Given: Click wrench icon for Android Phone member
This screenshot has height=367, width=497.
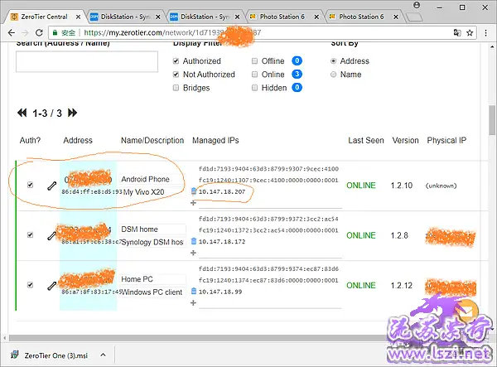Looking at the screenshot, I should 51,186.
